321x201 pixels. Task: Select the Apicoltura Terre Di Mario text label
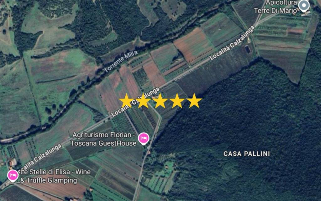click(x=276, y=7)
